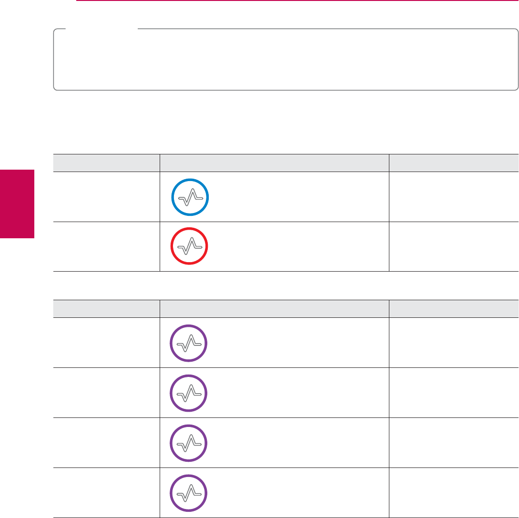Viewport: 519px width, 518px height.
Task: Click the empty cell left of the first purple icon
Action: point(106,342)
